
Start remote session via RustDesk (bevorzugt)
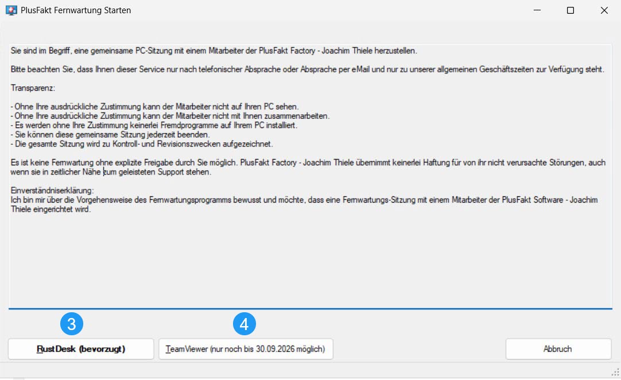(x=81, y=348)
